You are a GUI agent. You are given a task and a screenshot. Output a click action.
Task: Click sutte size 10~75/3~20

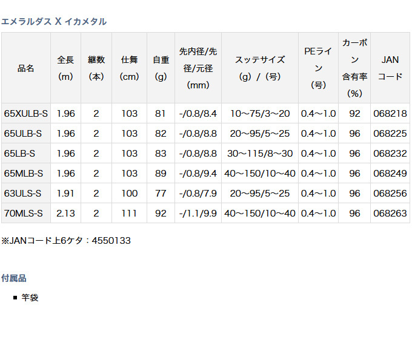pyautogui.click(x=260, y=114)
